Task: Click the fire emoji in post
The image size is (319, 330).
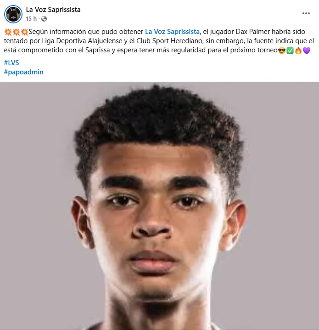Action: (298, 50)
